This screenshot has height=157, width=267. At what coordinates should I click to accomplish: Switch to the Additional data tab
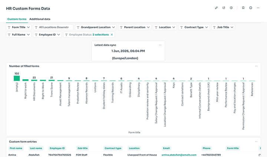pos(40,19)
